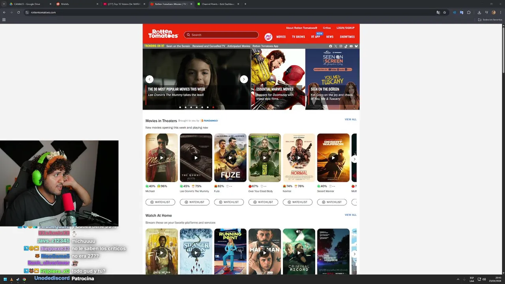Expand the system tray hidden icons chevron
Screen dimensions: 505x284
tap(458, 279)
